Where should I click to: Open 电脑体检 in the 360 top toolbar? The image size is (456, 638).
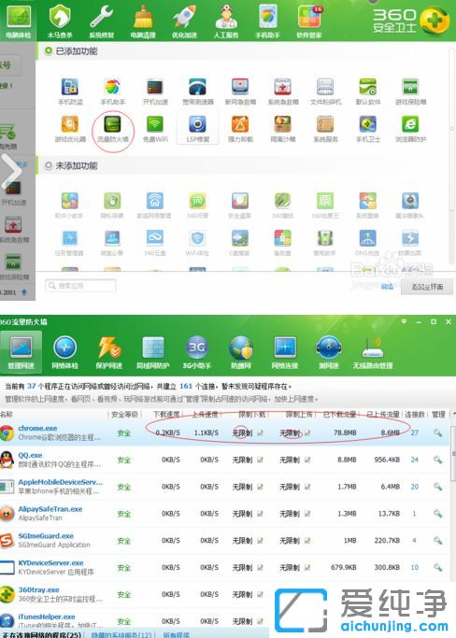point(18,21)
